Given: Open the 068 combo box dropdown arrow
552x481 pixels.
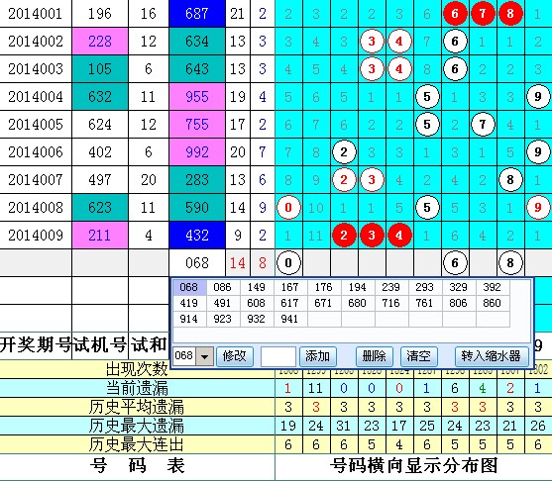Looking at the screenshot, I should click(204, 356).
